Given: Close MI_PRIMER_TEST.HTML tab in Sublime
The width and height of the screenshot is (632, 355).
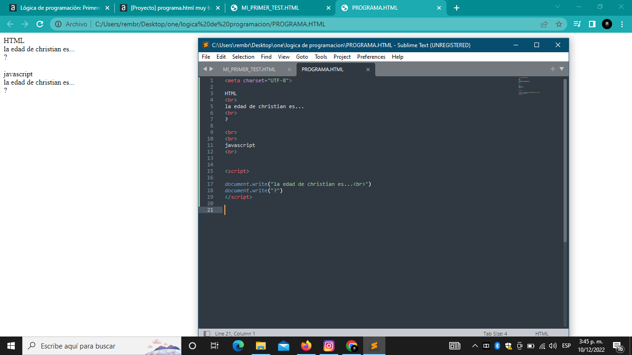Looking at the screenshot, I should point(289,70).
